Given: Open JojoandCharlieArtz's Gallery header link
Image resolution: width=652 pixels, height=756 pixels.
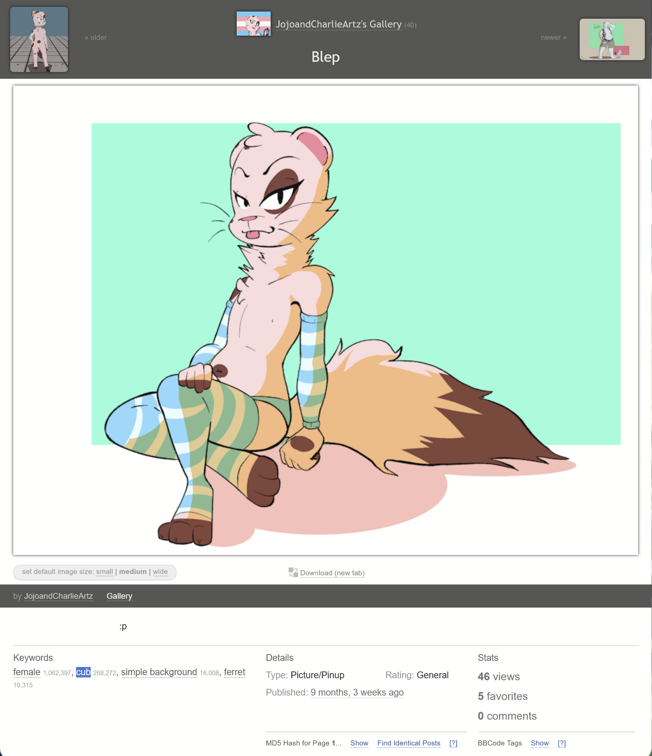Looking at the screenshot, I should tap(338, 24).
